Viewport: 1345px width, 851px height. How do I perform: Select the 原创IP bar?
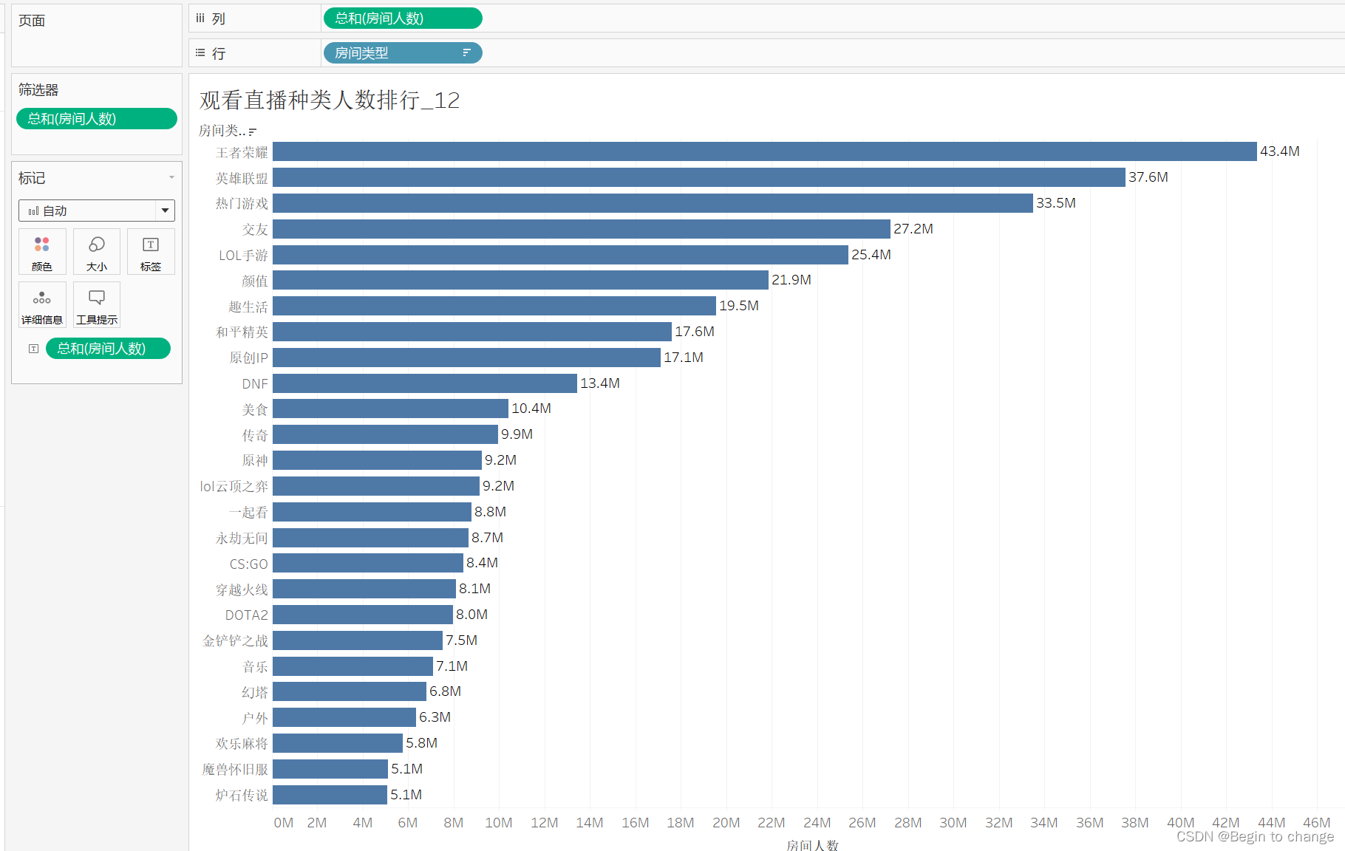click(466, 358)
